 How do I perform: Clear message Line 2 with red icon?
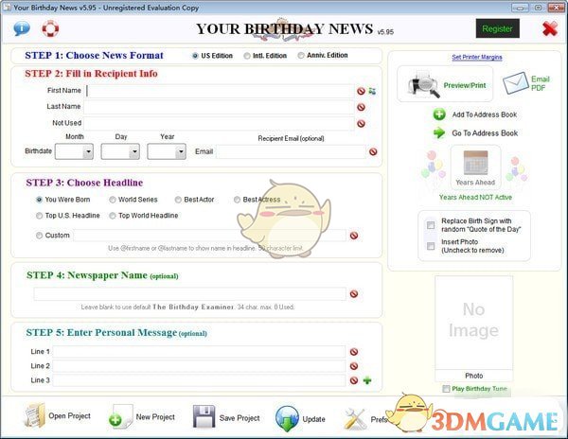(x=354, y=366)
